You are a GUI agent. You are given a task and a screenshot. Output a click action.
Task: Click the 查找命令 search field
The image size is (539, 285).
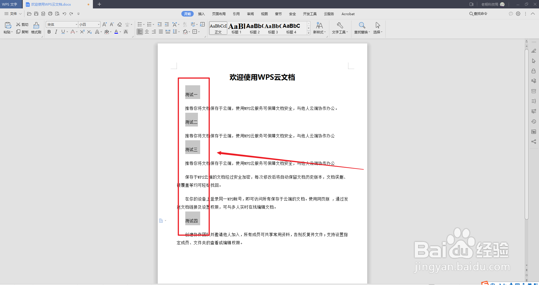tap(478, 14)
